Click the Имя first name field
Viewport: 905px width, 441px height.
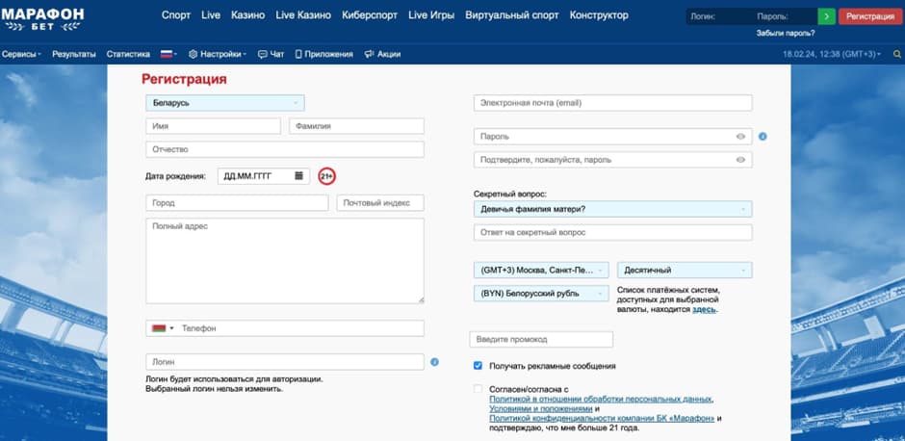[213, 126]
